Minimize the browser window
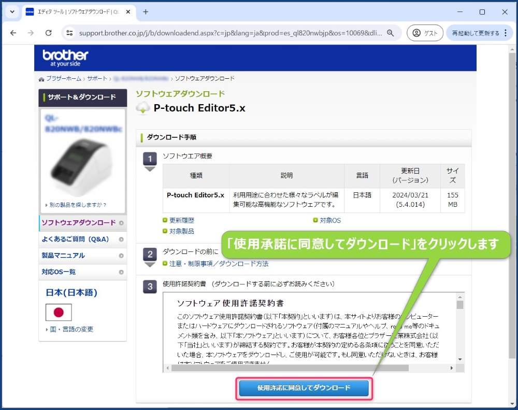Viewport: 518px width, 410px height. pyautogui.click(x=460, y=11)
